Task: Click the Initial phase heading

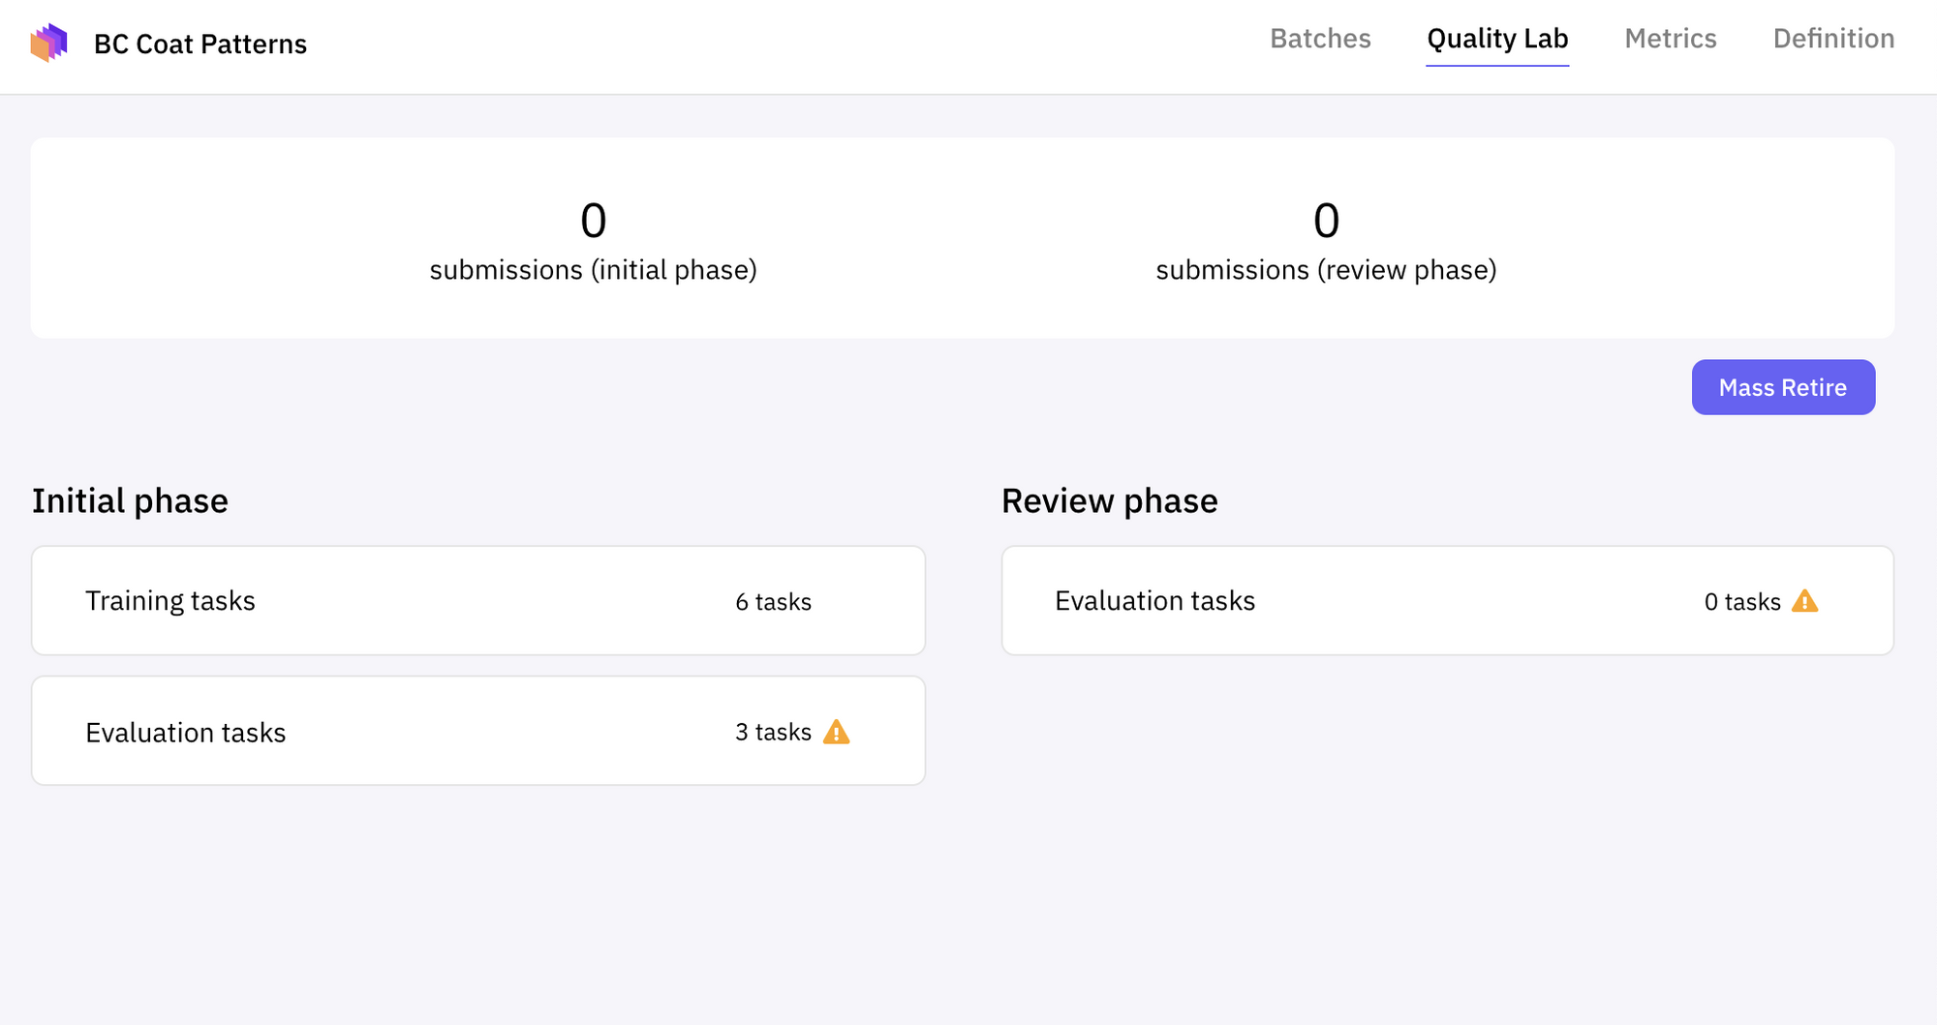Action: pyautogui.click(x=130, y=501)
